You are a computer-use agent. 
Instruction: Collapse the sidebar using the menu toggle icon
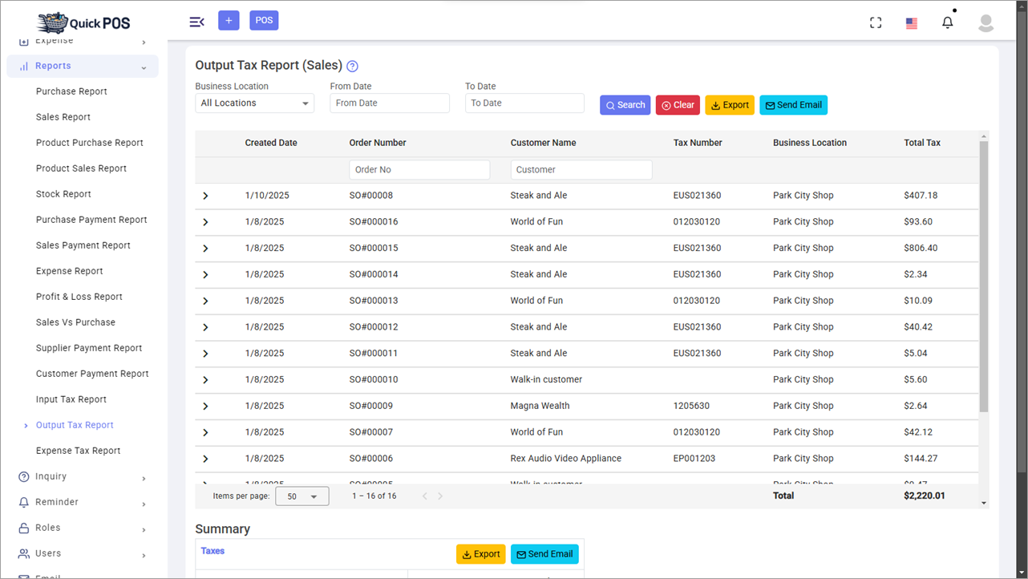click(x=196, y=22)
